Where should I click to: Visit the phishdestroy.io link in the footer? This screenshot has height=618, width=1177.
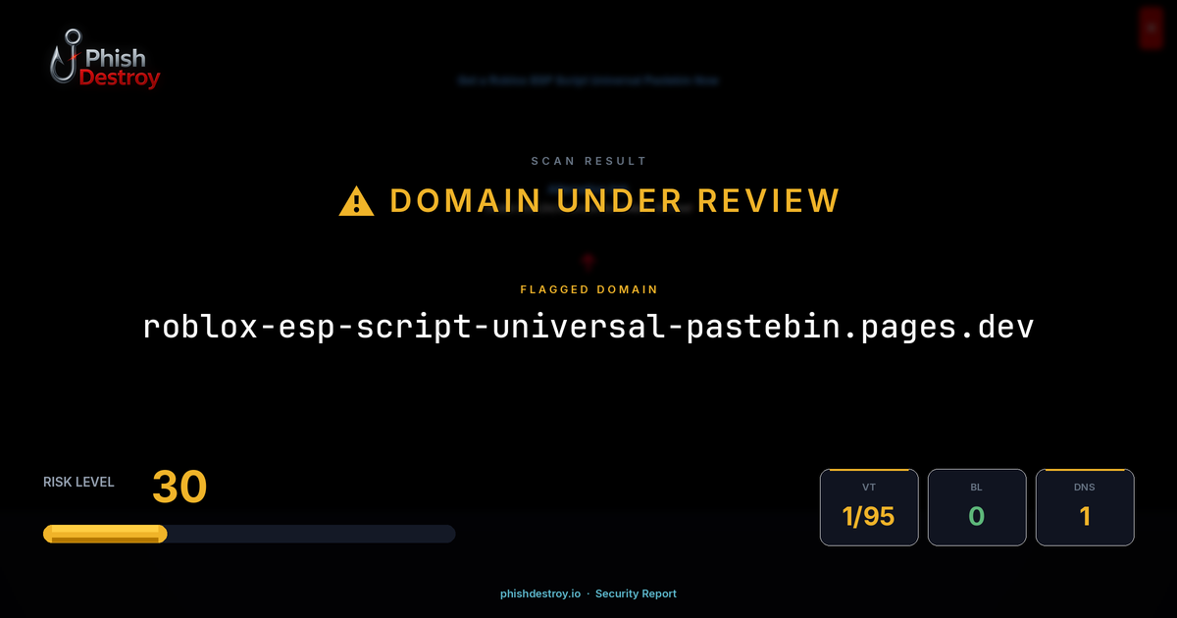pos(539,593)
